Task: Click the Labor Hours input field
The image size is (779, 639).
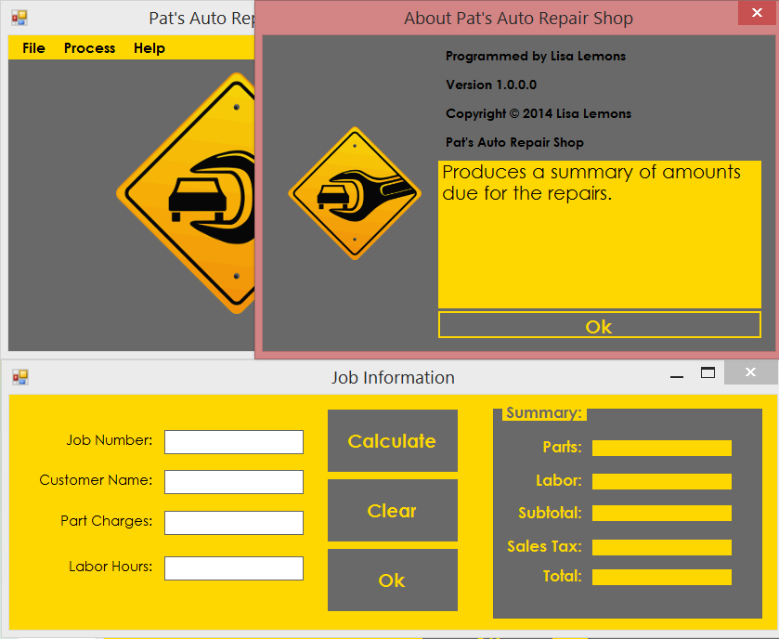Action: (x=234, y=568)
